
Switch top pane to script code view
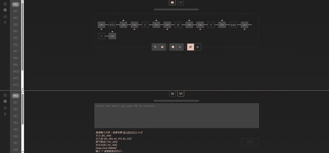point(180,2)
